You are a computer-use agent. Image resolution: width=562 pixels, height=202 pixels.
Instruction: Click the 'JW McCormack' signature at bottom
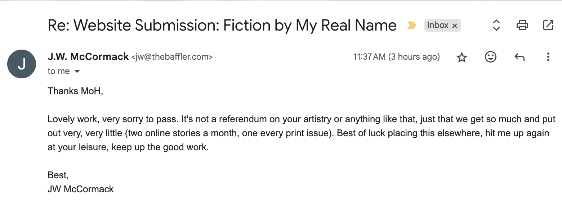(81, 189)
